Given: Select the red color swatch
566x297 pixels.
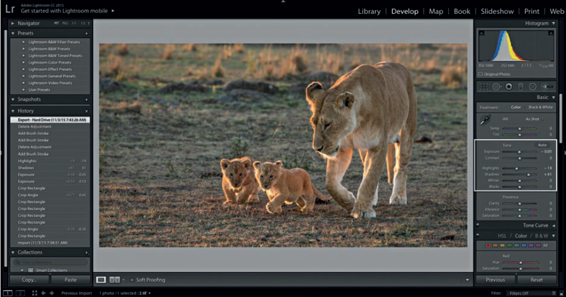Looking at the screenshot, I should tap(488, 246).
